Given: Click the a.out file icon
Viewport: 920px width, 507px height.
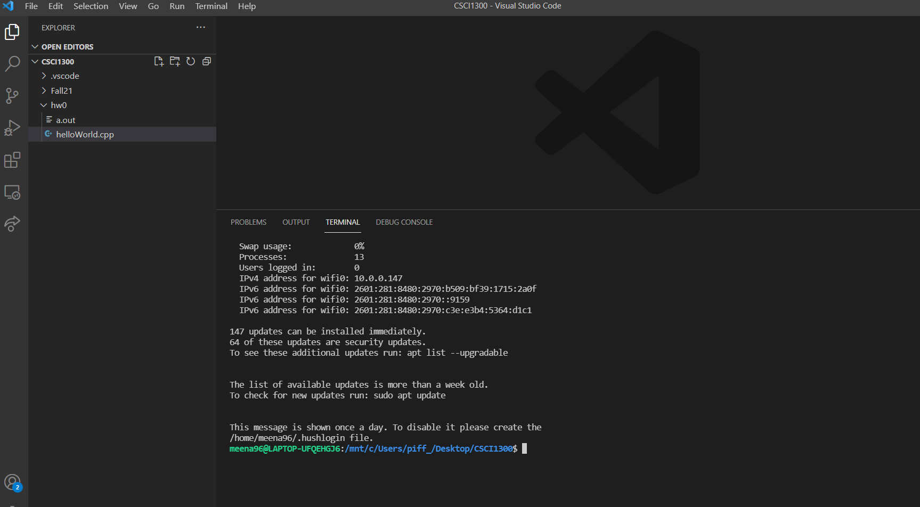Looking at the screenshot, I should point(49,120).
